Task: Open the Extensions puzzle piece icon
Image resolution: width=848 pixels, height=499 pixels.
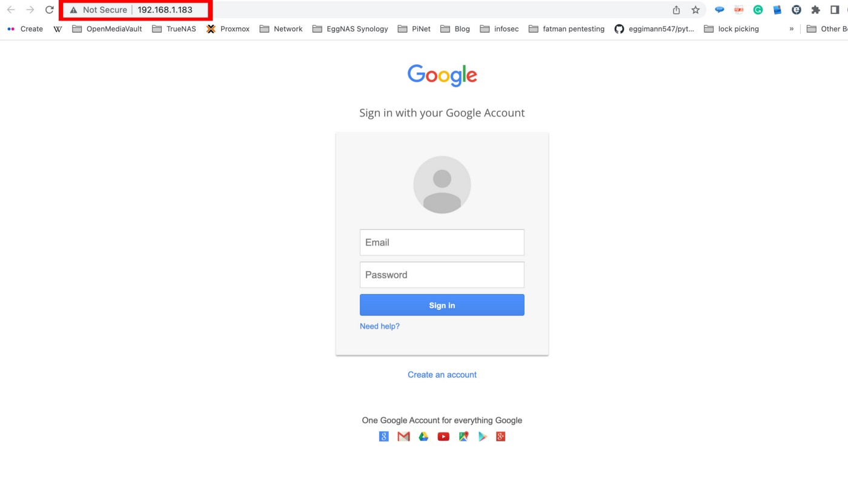Action: tap(816, 10)
